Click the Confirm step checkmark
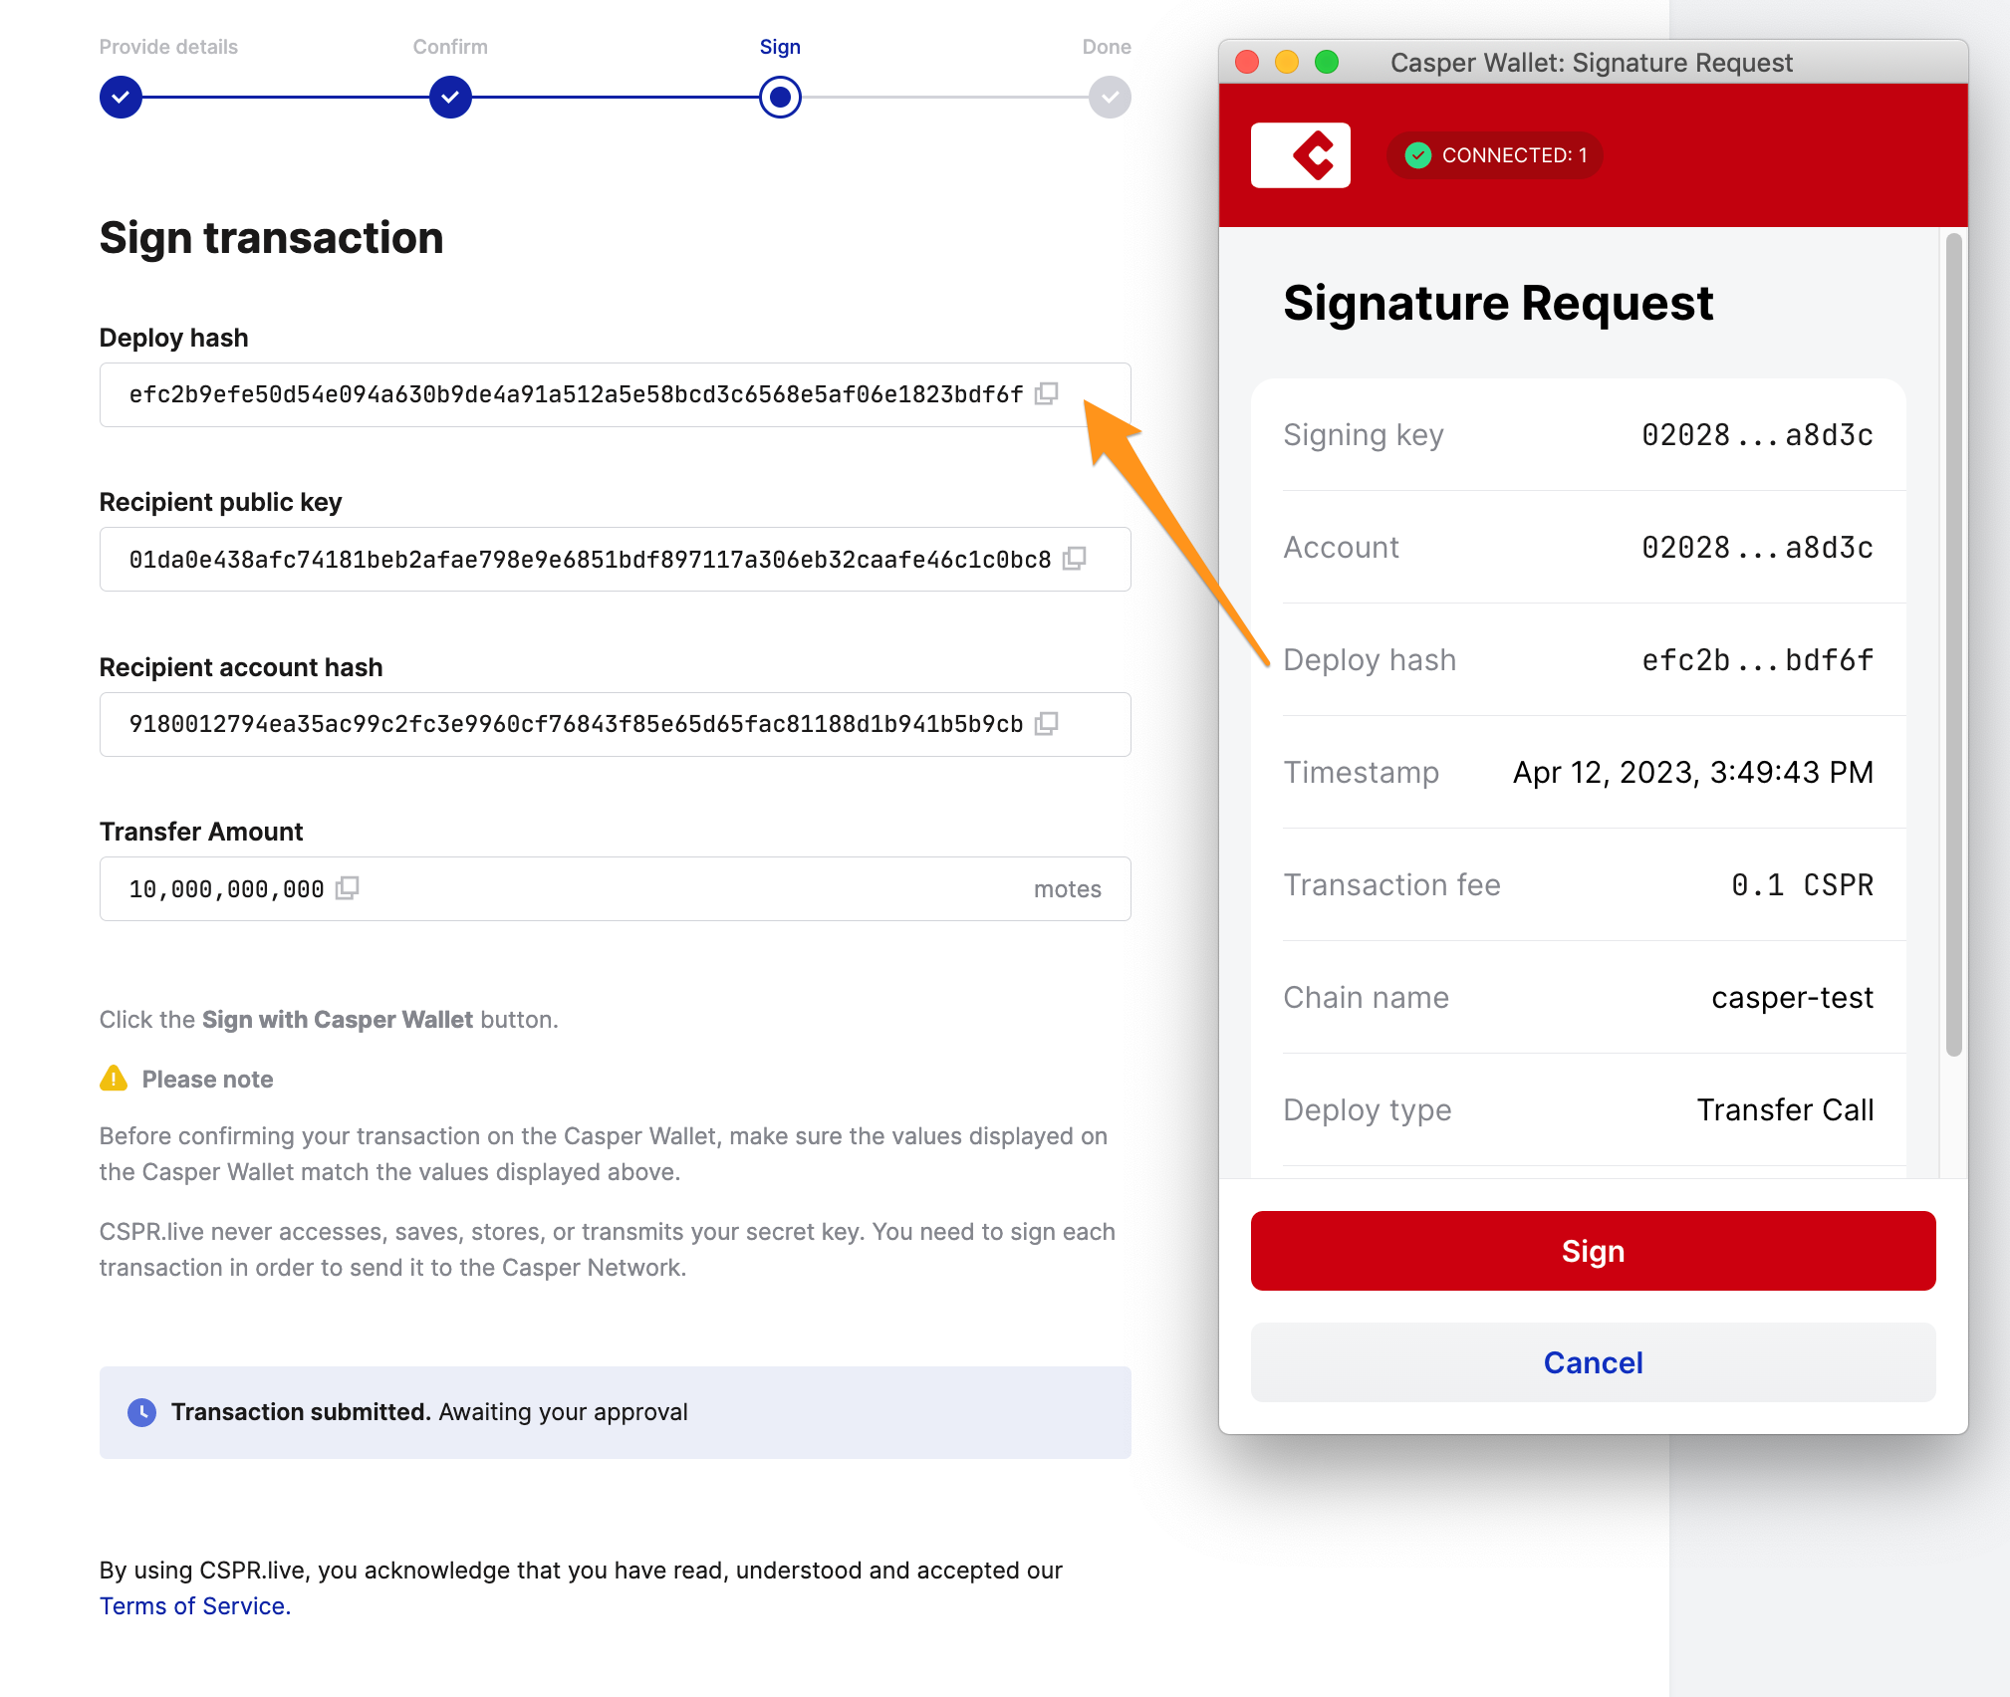Image resolution: width=2010 pixels, height=1697 pixels. click(450, 97)
